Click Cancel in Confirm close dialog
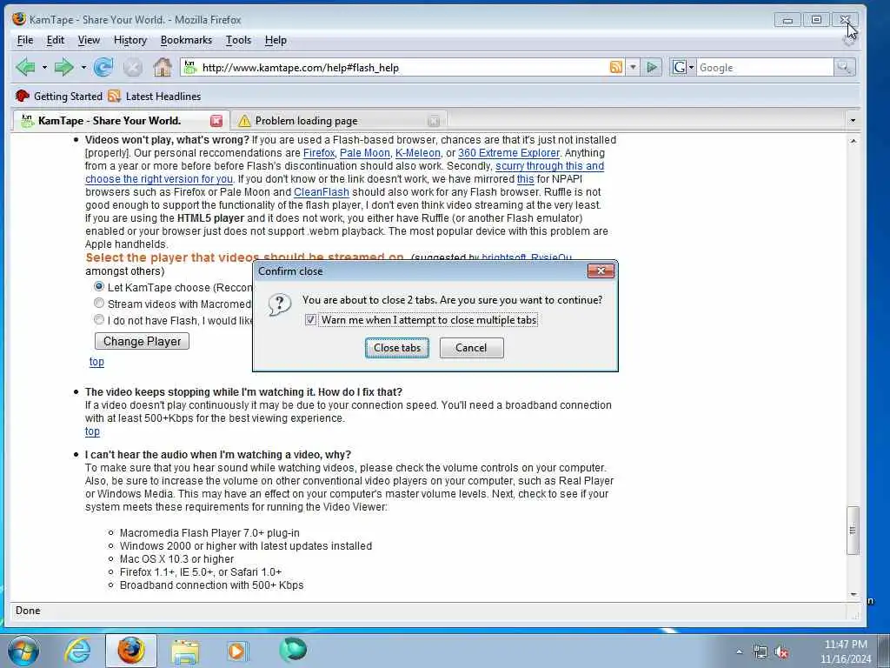890x668 pixels. pyautogui.click(x=471, y=348)
